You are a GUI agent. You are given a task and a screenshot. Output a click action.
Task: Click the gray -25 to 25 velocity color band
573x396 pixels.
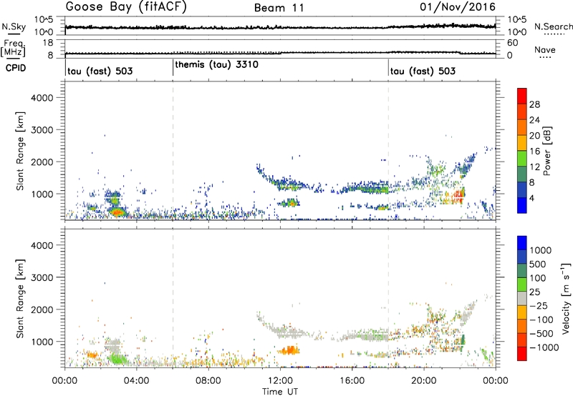coord(522,299)
